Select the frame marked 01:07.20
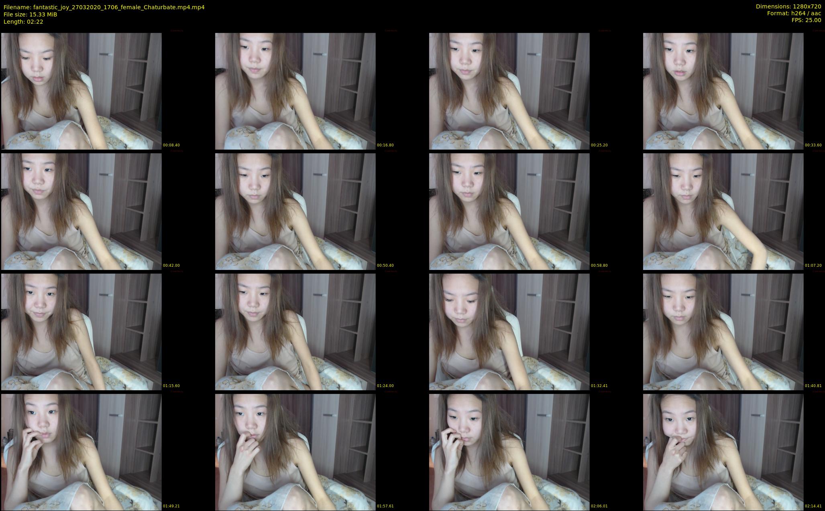 (x=723, y=211)
